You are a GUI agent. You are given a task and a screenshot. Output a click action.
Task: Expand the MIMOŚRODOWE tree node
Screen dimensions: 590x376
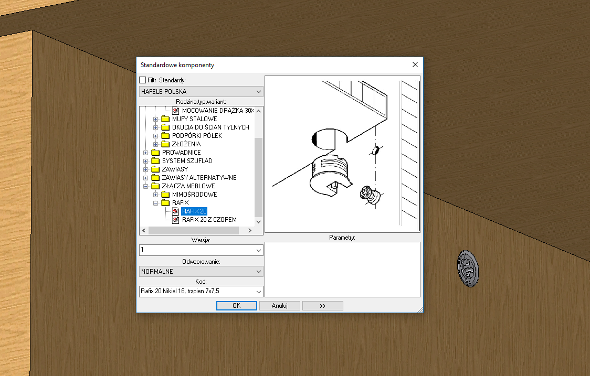(155, 195)
